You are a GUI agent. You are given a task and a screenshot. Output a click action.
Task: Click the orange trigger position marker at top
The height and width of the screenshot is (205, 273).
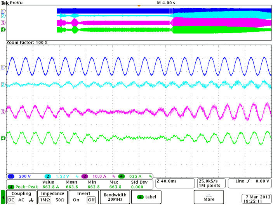point(139,6)
